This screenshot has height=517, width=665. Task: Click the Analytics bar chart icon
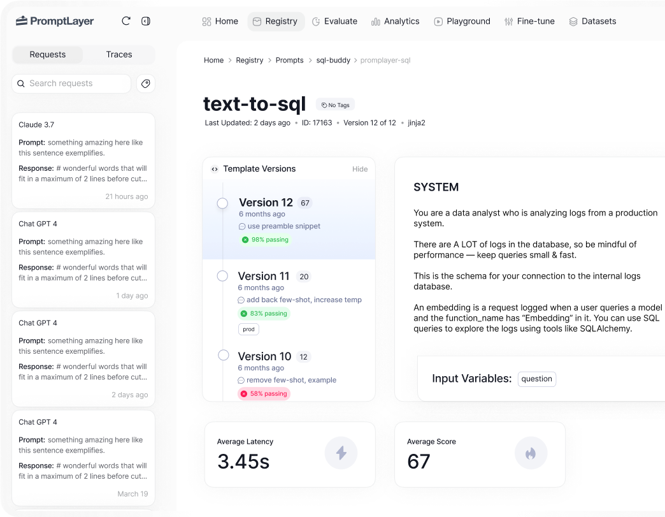375,22
